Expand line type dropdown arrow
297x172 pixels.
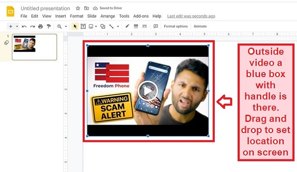[x=118, y=27]
